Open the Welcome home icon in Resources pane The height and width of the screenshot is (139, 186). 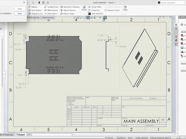[x=182, y=25]
